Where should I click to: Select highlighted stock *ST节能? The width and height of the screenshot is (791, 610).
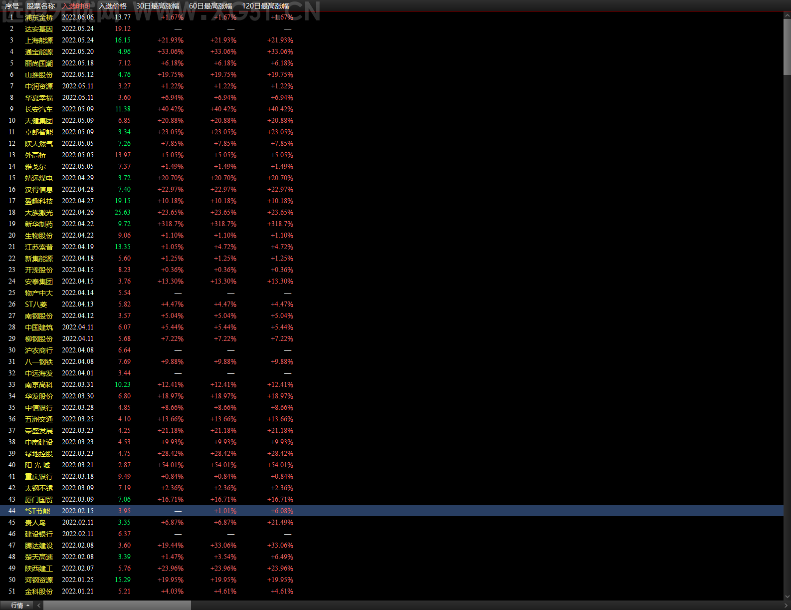point(37,511)
